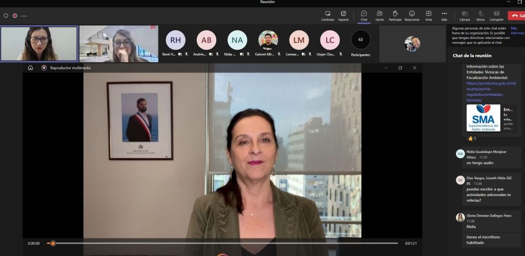Click the Controlar (take control) icon
This screenshot has height=256, width=525.
[328, 14]
